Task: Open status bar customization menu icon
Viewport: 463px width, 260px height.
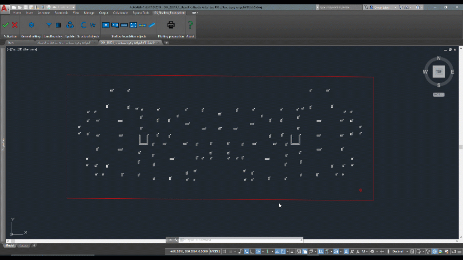Action: coord(459,251)
